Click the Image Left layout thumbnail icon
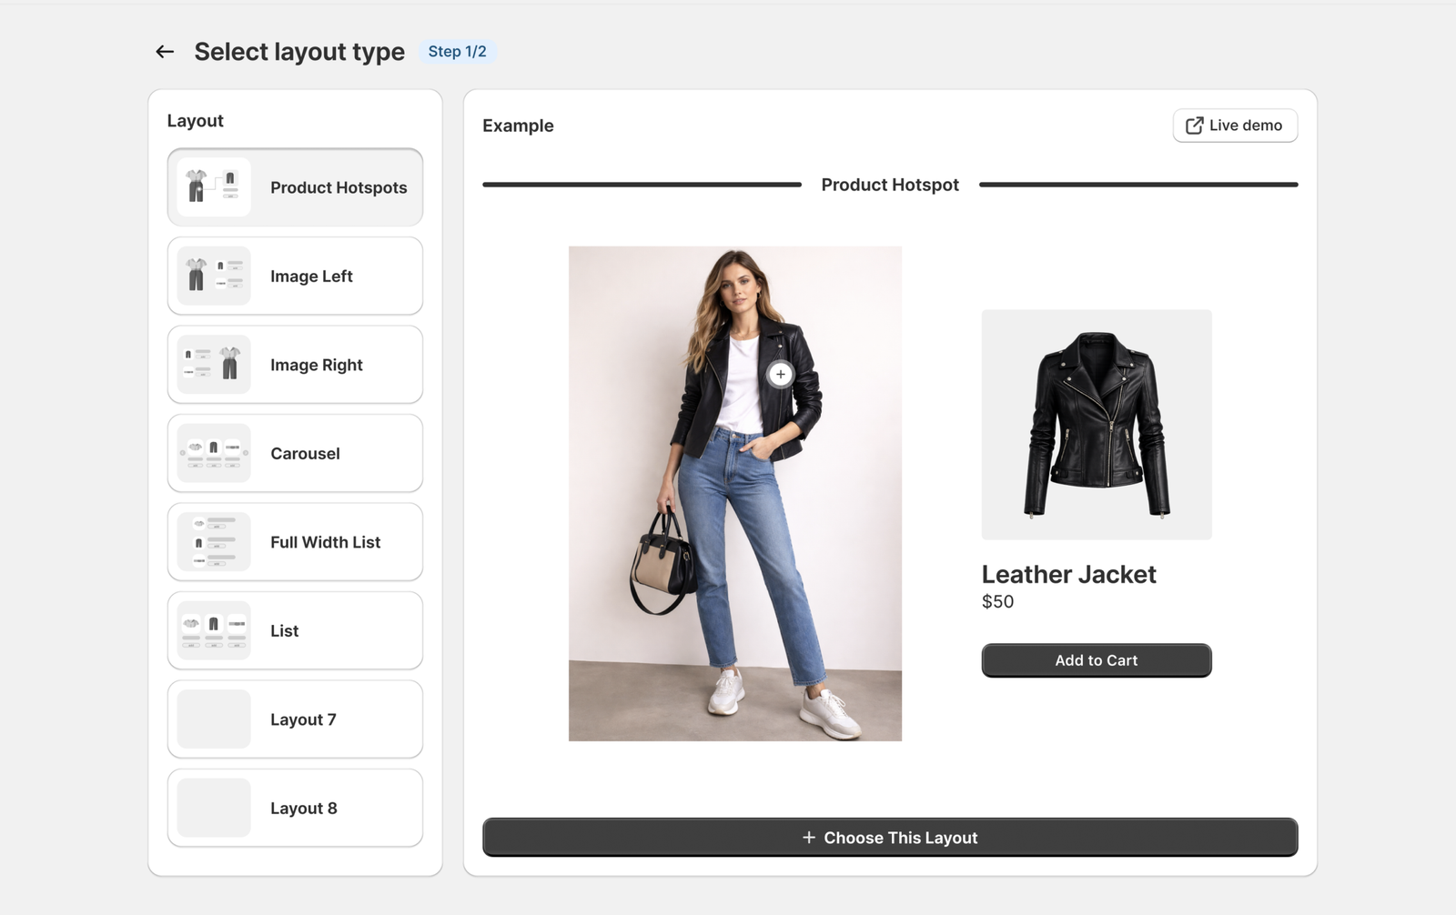Image resolution: width=1456 pixels, height=915 pixels. pyautogui.click(x=214, y=276)
